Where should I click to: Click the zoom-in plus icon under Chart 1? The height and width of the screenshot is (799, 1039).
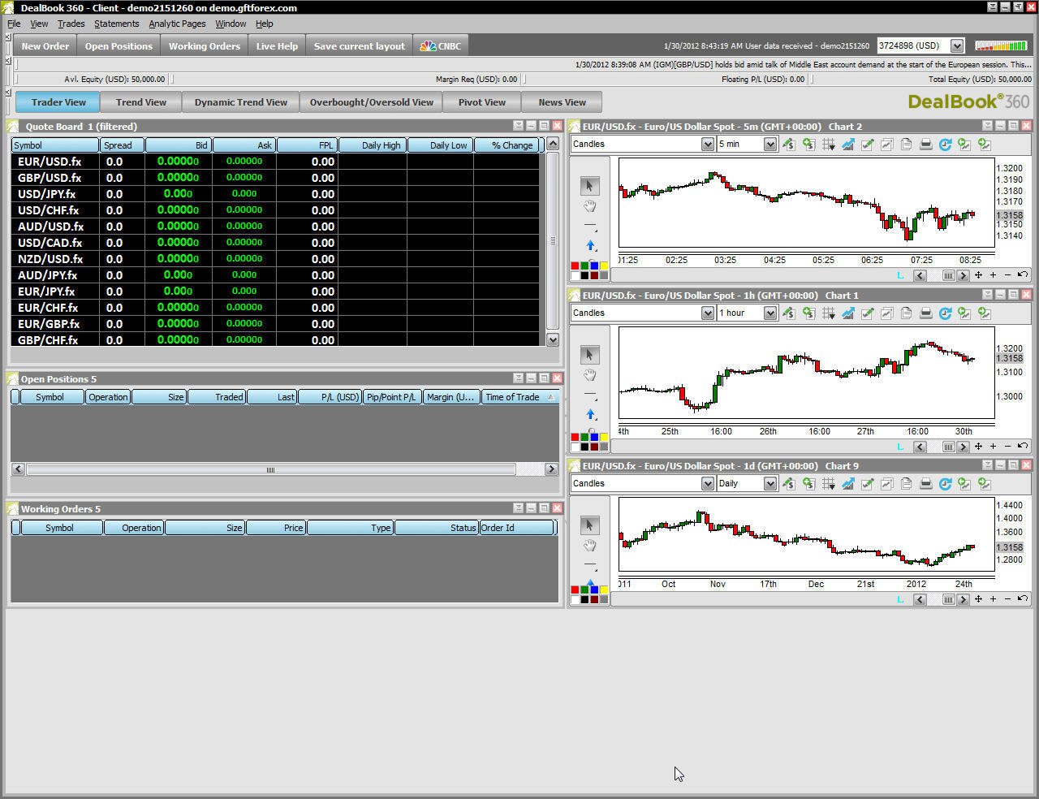(993, 446)
